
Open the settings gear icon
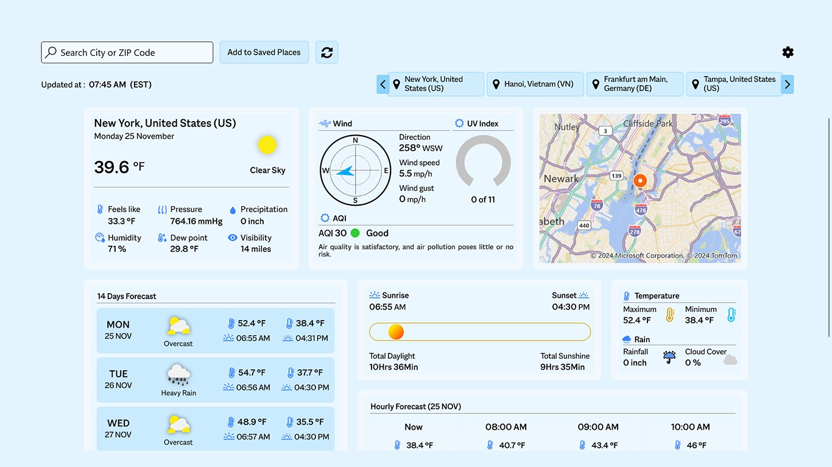788,52
